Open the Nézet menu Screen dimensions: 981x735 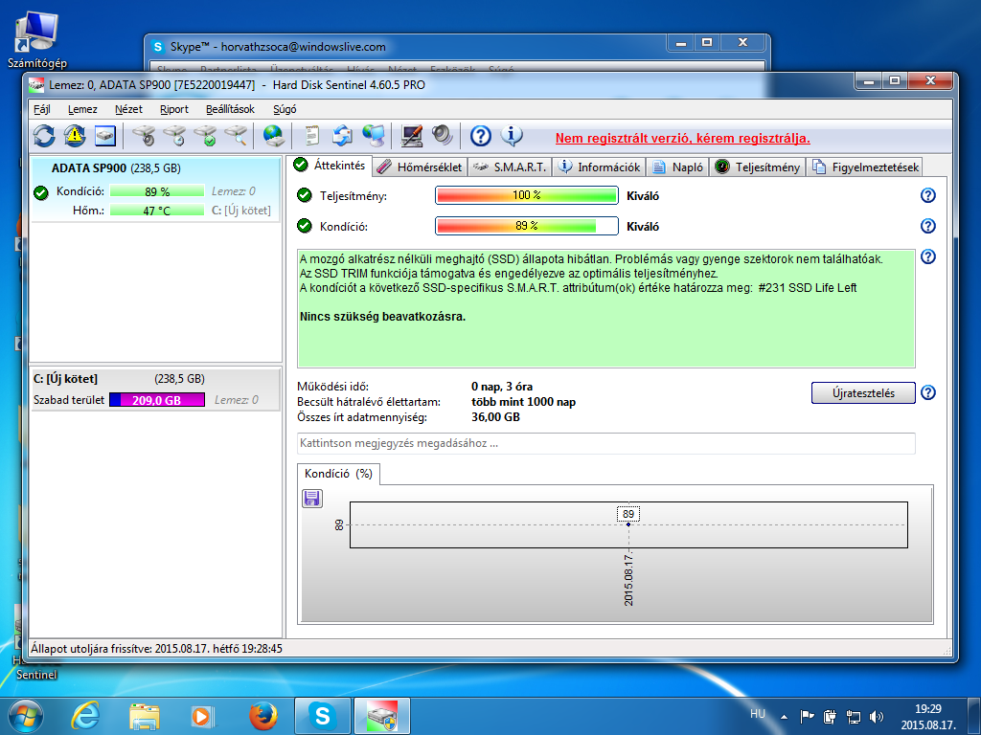(x=128, y=109)
